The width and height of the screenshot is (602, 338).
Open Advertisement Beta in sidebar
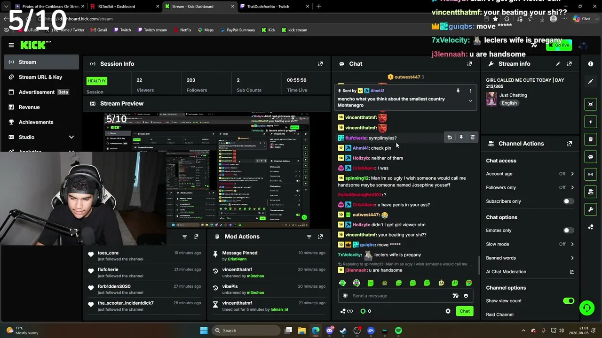click(x=41, y=92)
